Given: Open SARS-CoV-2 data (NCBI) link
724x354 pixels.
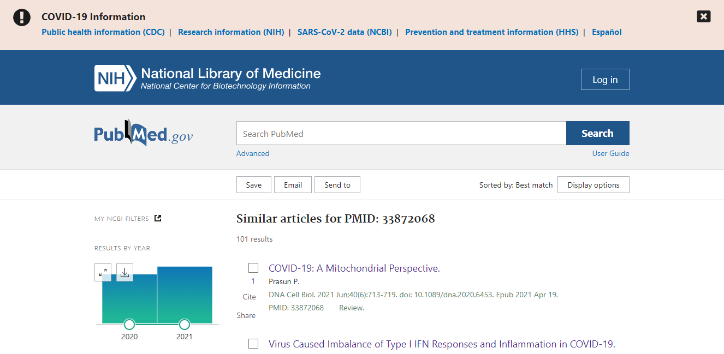Looking at the screenshot, I should tap(345, 32).
